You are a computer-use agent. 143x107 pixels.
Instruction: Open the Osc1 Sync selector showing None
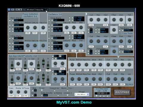coord(58,25)
